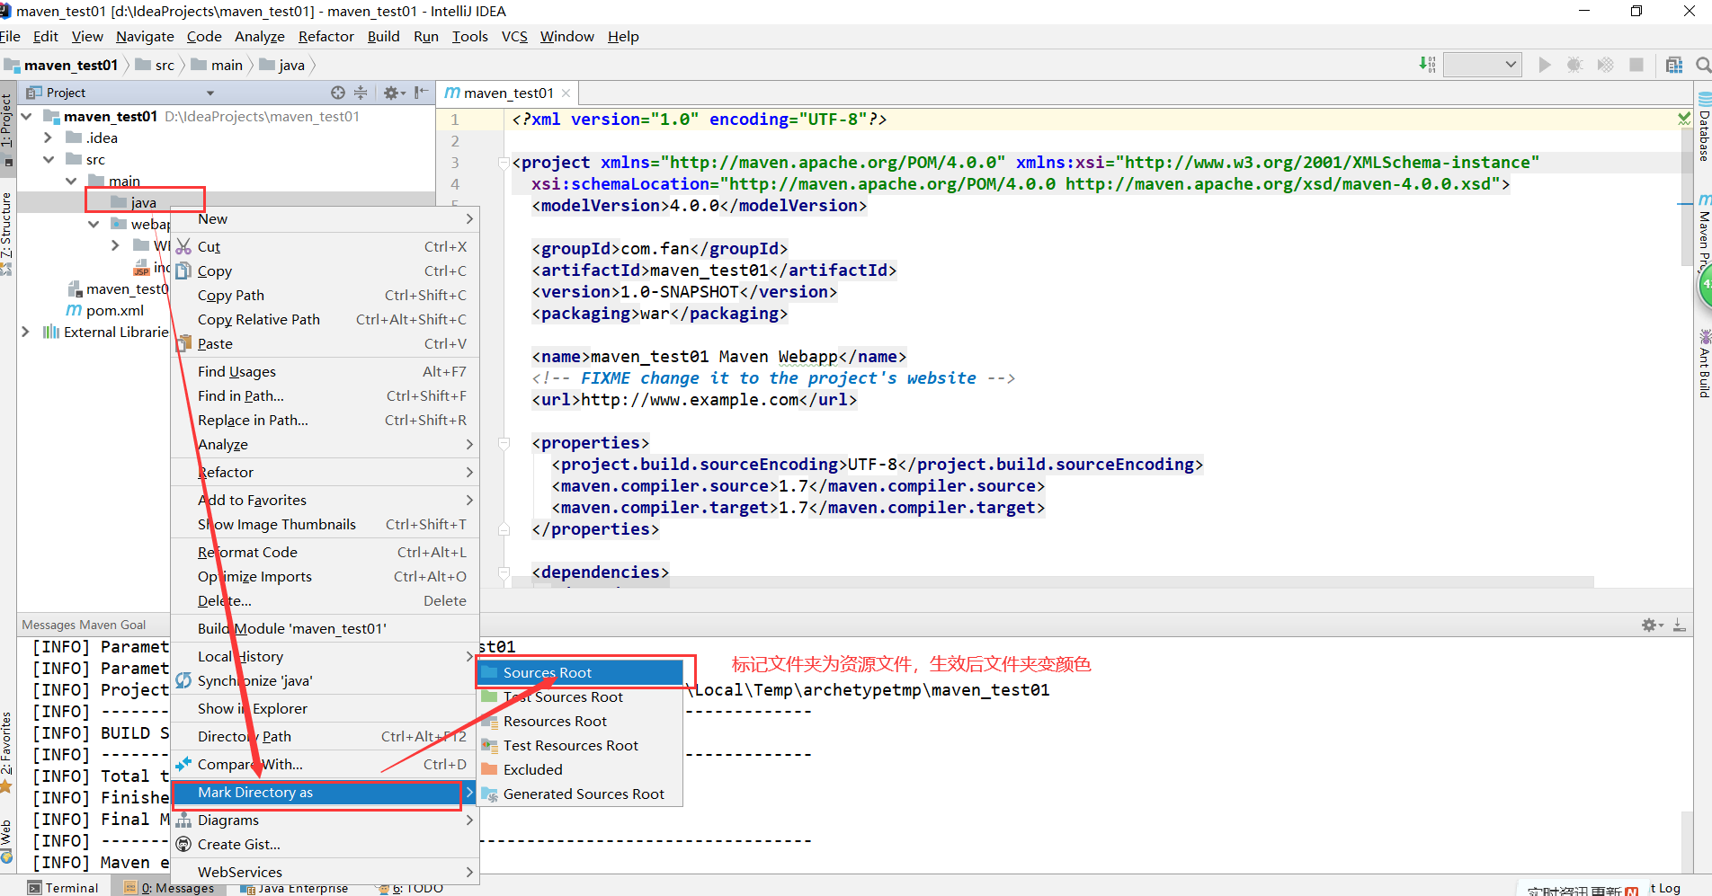The image size is (1712, 896).
Task: Click the Create Gist GitHub icon
Action: [183, 844]
